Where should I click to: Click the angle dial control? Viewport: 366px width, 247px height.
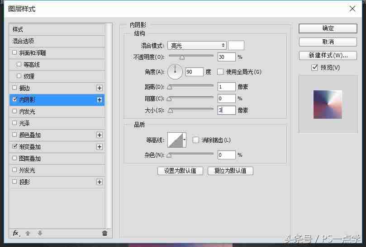pos(175,72)
